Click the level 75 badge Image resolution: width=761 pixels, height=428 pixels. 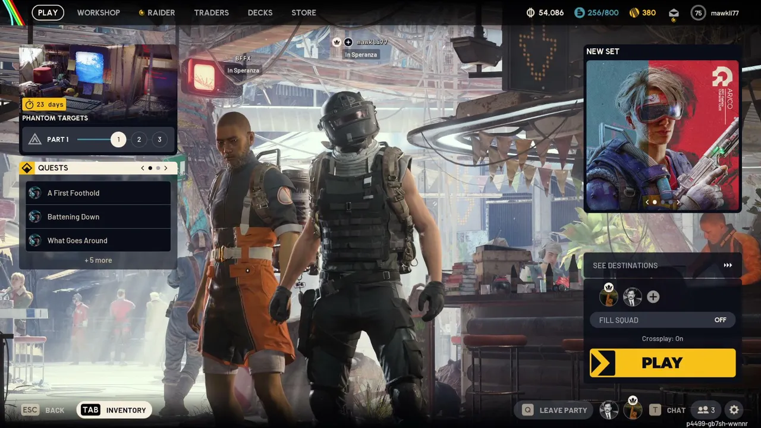pos(698,12)
